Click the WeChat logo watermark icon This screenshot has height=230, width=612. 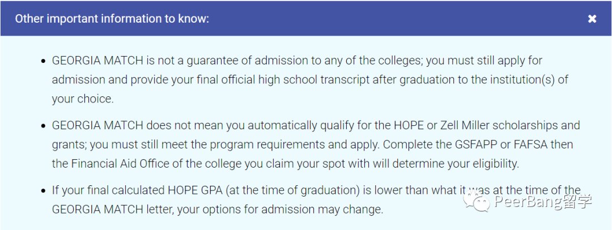pyautogui.click(x=475, y=202)
